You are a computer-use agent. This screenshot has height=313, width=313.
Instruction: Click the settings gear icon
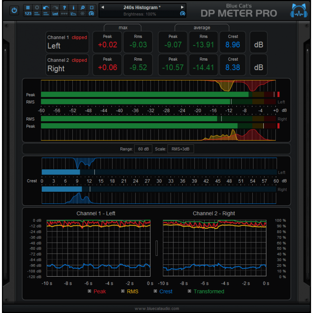click(x=37, y=7)
